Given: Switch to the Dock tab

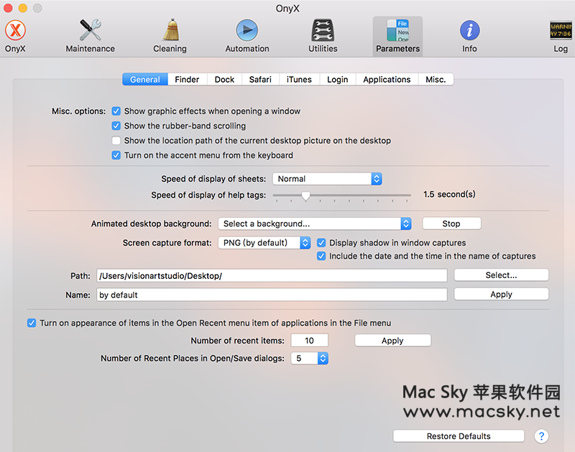Looking at the screenshot, I should 224,80.
